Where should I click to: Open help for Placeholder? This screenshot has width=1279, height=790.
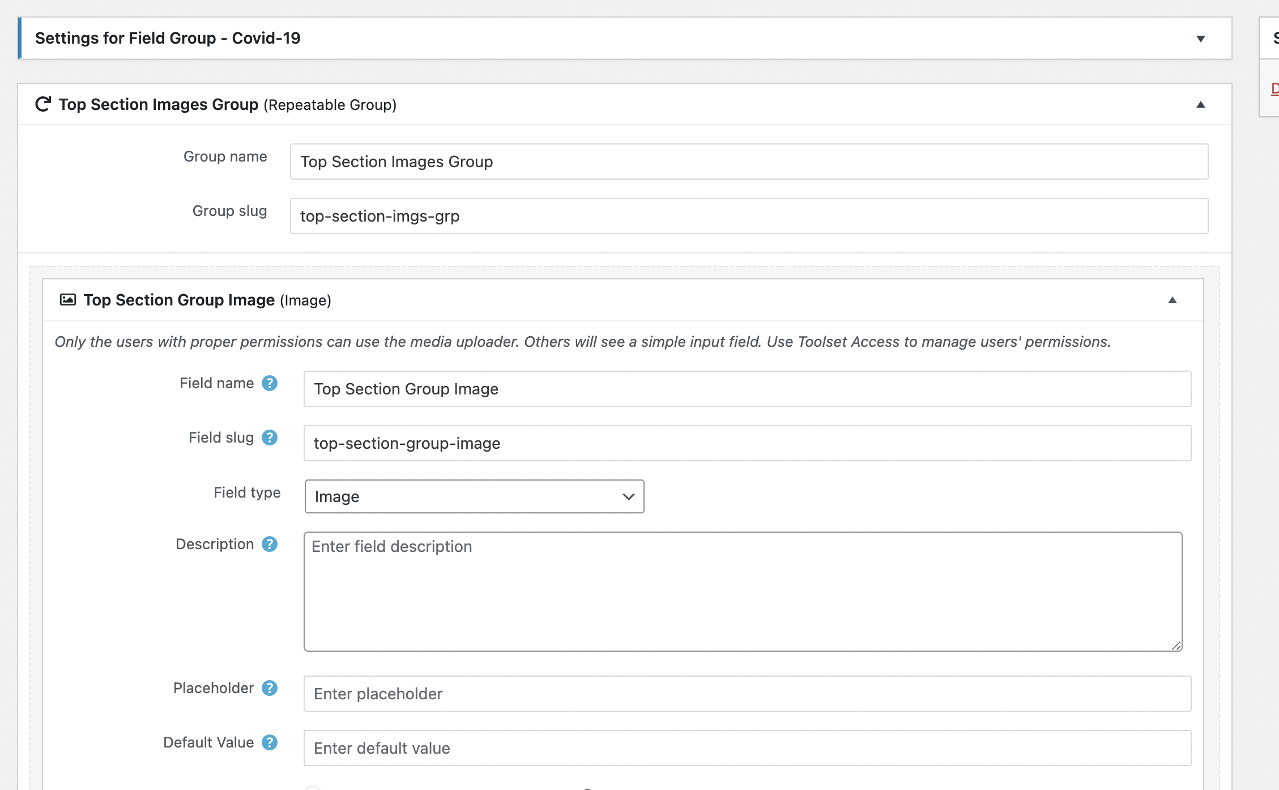click(270, 689)
